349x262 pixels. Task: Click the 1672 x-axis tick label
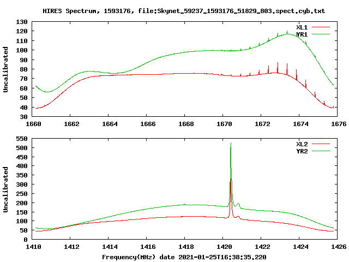(262, 124)
